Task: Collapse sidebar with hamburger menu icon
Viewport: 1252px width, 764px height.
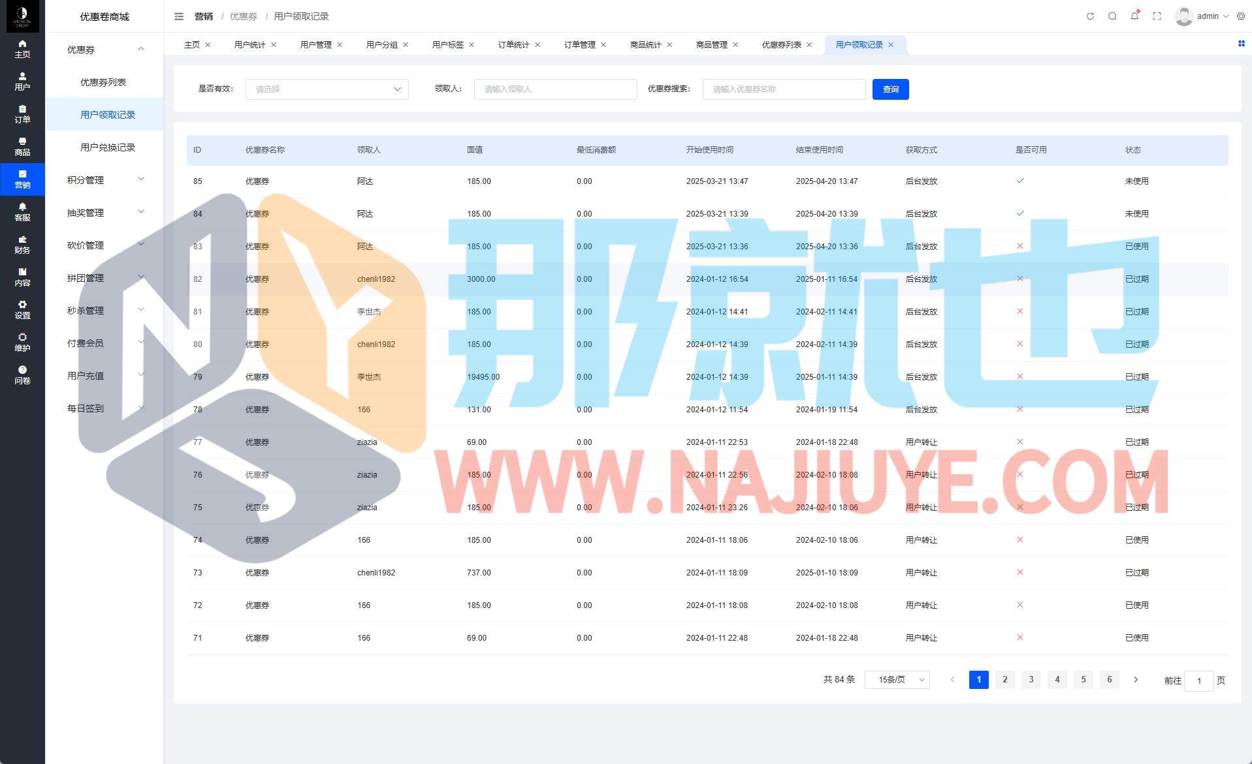Action: click(179, 16)
